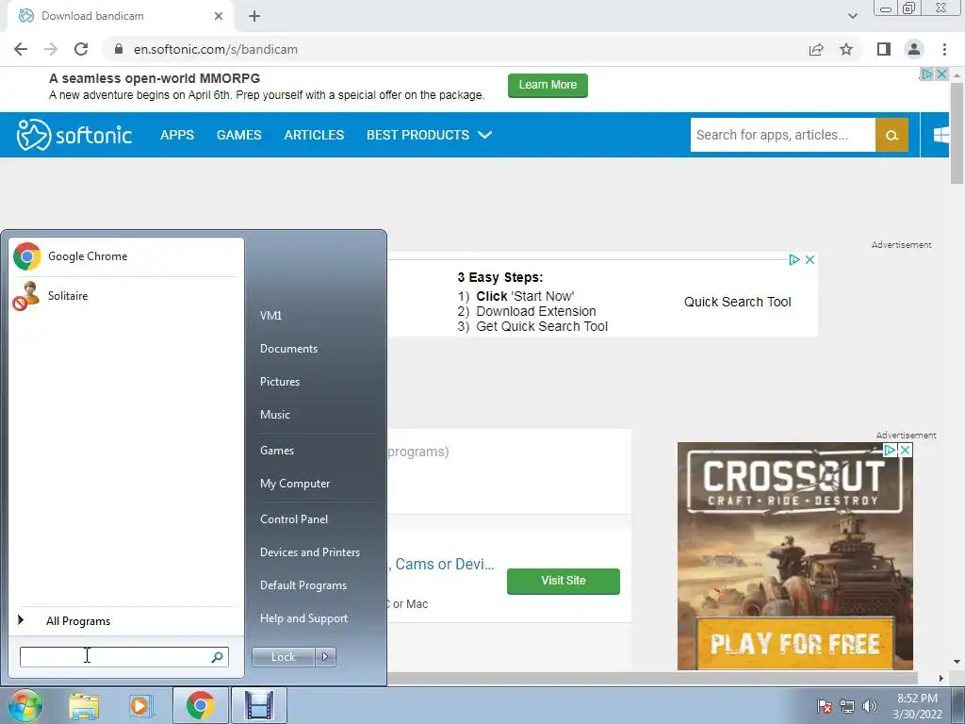Open Windows Explorer from taskbar
The image size is (965, 724).
(x=84, y=705)
